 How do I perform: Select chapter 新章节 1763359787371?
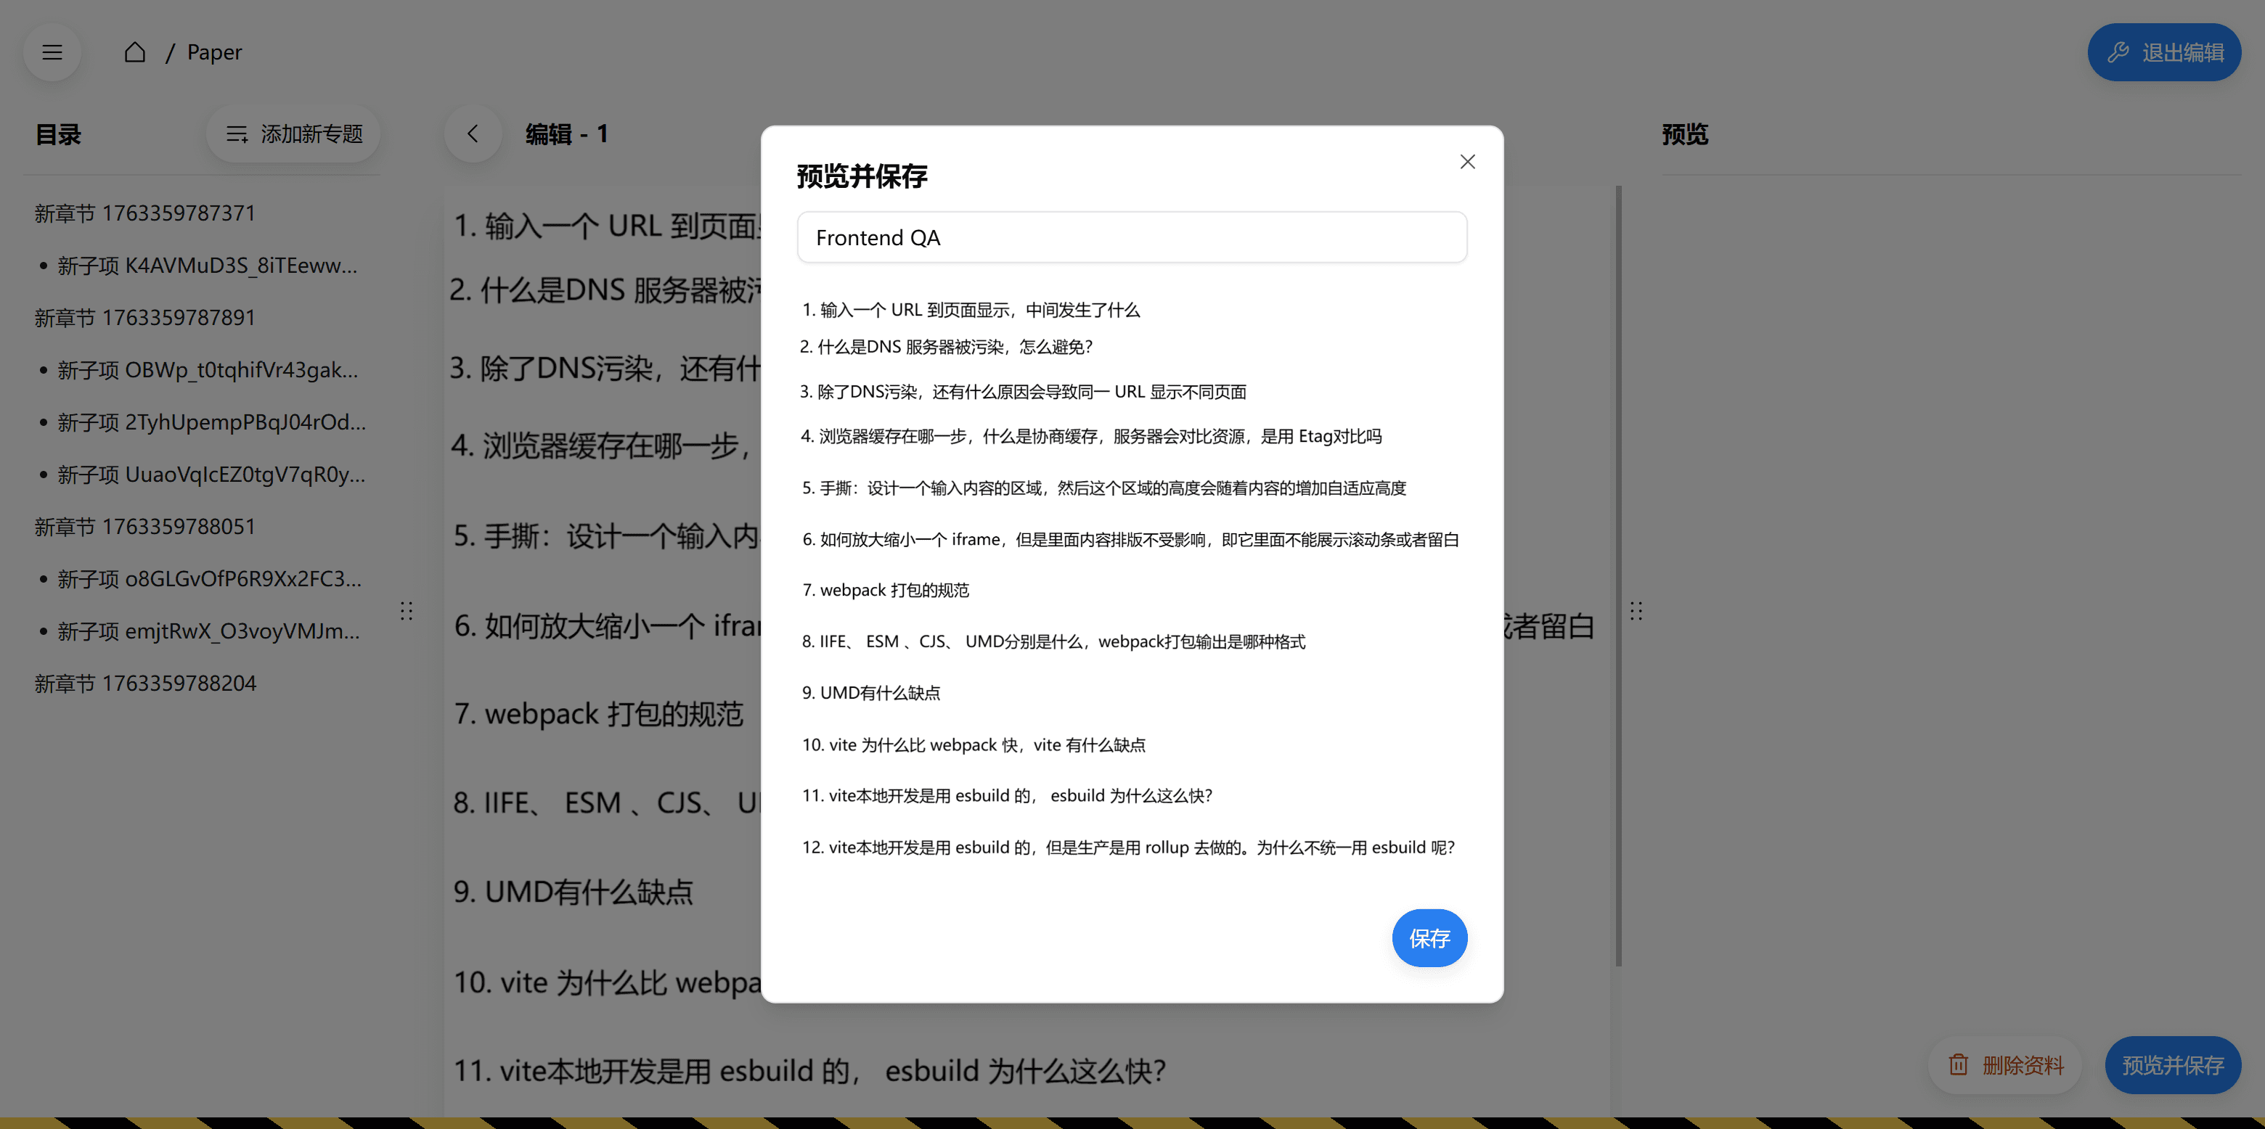click(145, 213)
